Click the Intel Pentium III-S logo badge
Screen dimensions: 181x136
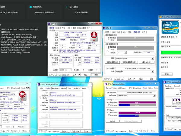tap(170, 27)
